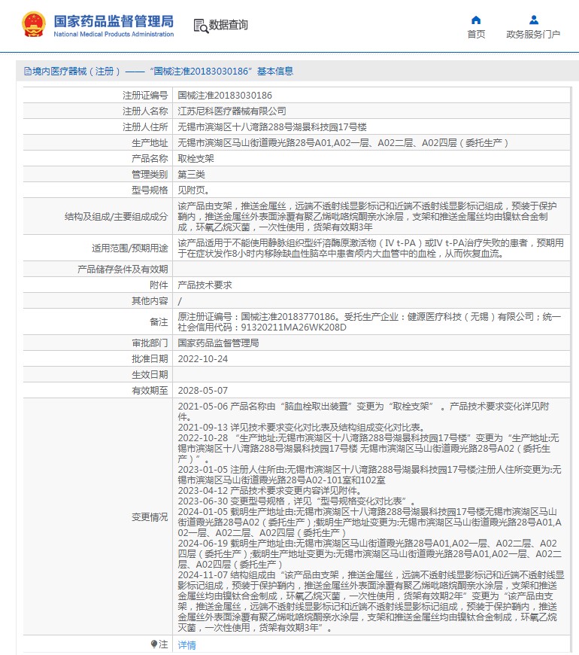Click National Medical Products Administration subtitle
579x655 pixels.
[114, 34]
